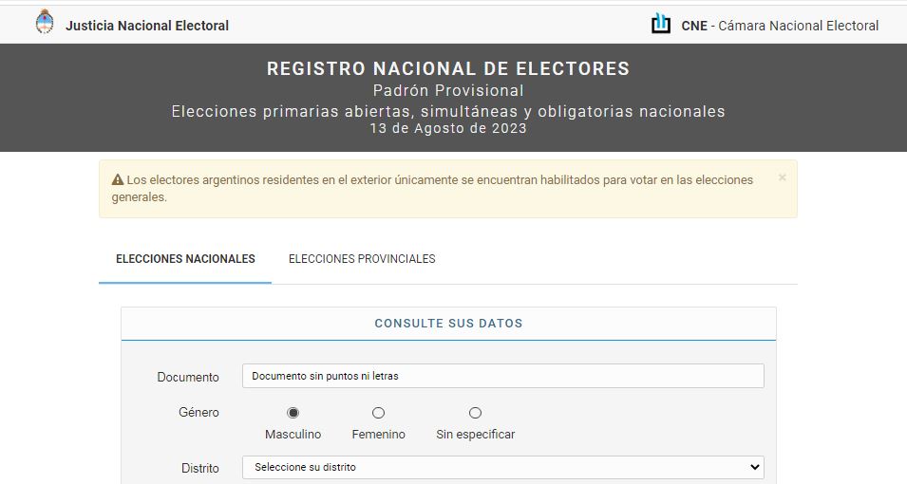Click the Justicia Nacional Electoral link

click(147, 26)
